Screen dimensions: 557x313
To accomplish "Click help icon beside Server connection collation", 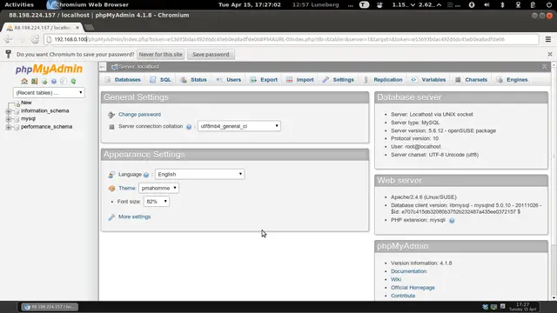I will pos(189,127).
